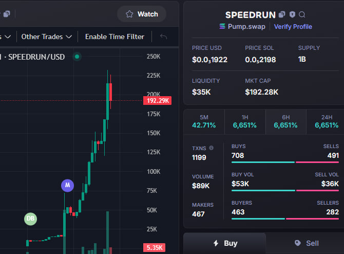This screenshot has width=344, height=254.
Task: Click the 5.35K red volume label
Action: pyautogui.click(x=154, y=248)
